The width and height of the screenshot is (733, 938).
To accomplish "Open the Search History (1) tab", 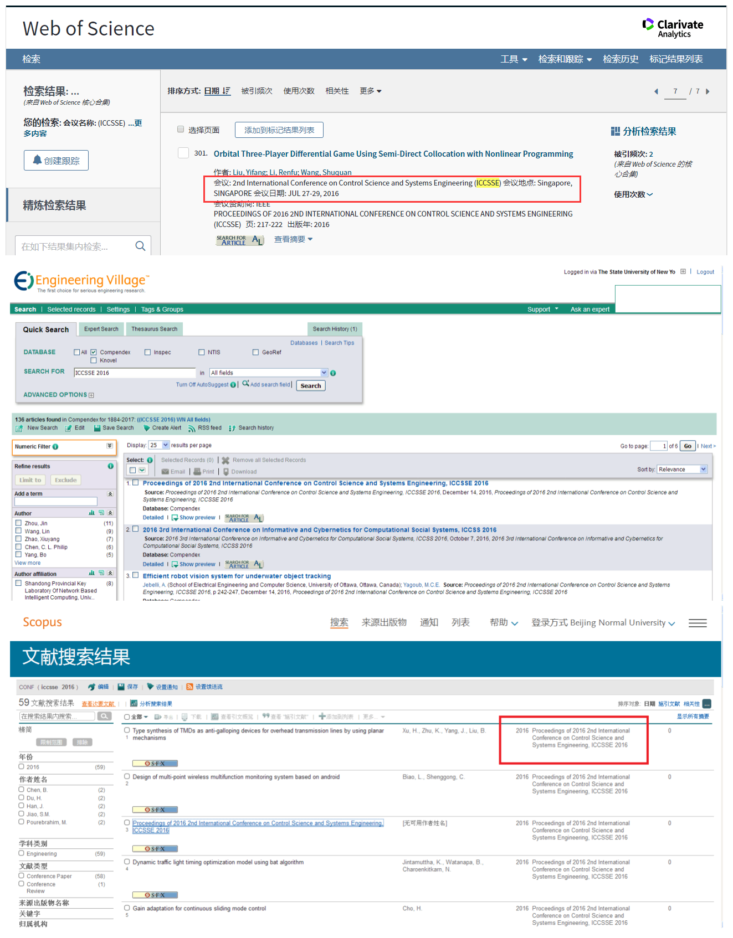I will [335, 329].
